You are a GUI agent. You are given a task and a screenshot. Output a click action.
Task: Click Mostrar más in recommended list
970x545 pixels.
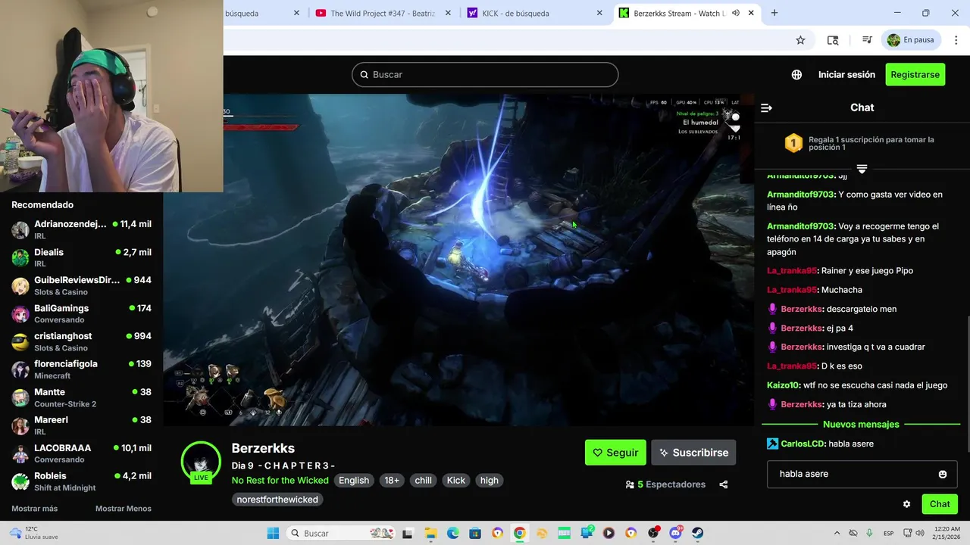[x=35, y=509]
